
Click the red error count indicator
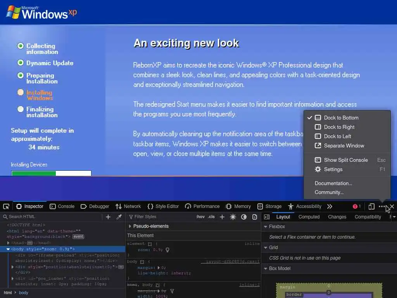pos(357,206)
